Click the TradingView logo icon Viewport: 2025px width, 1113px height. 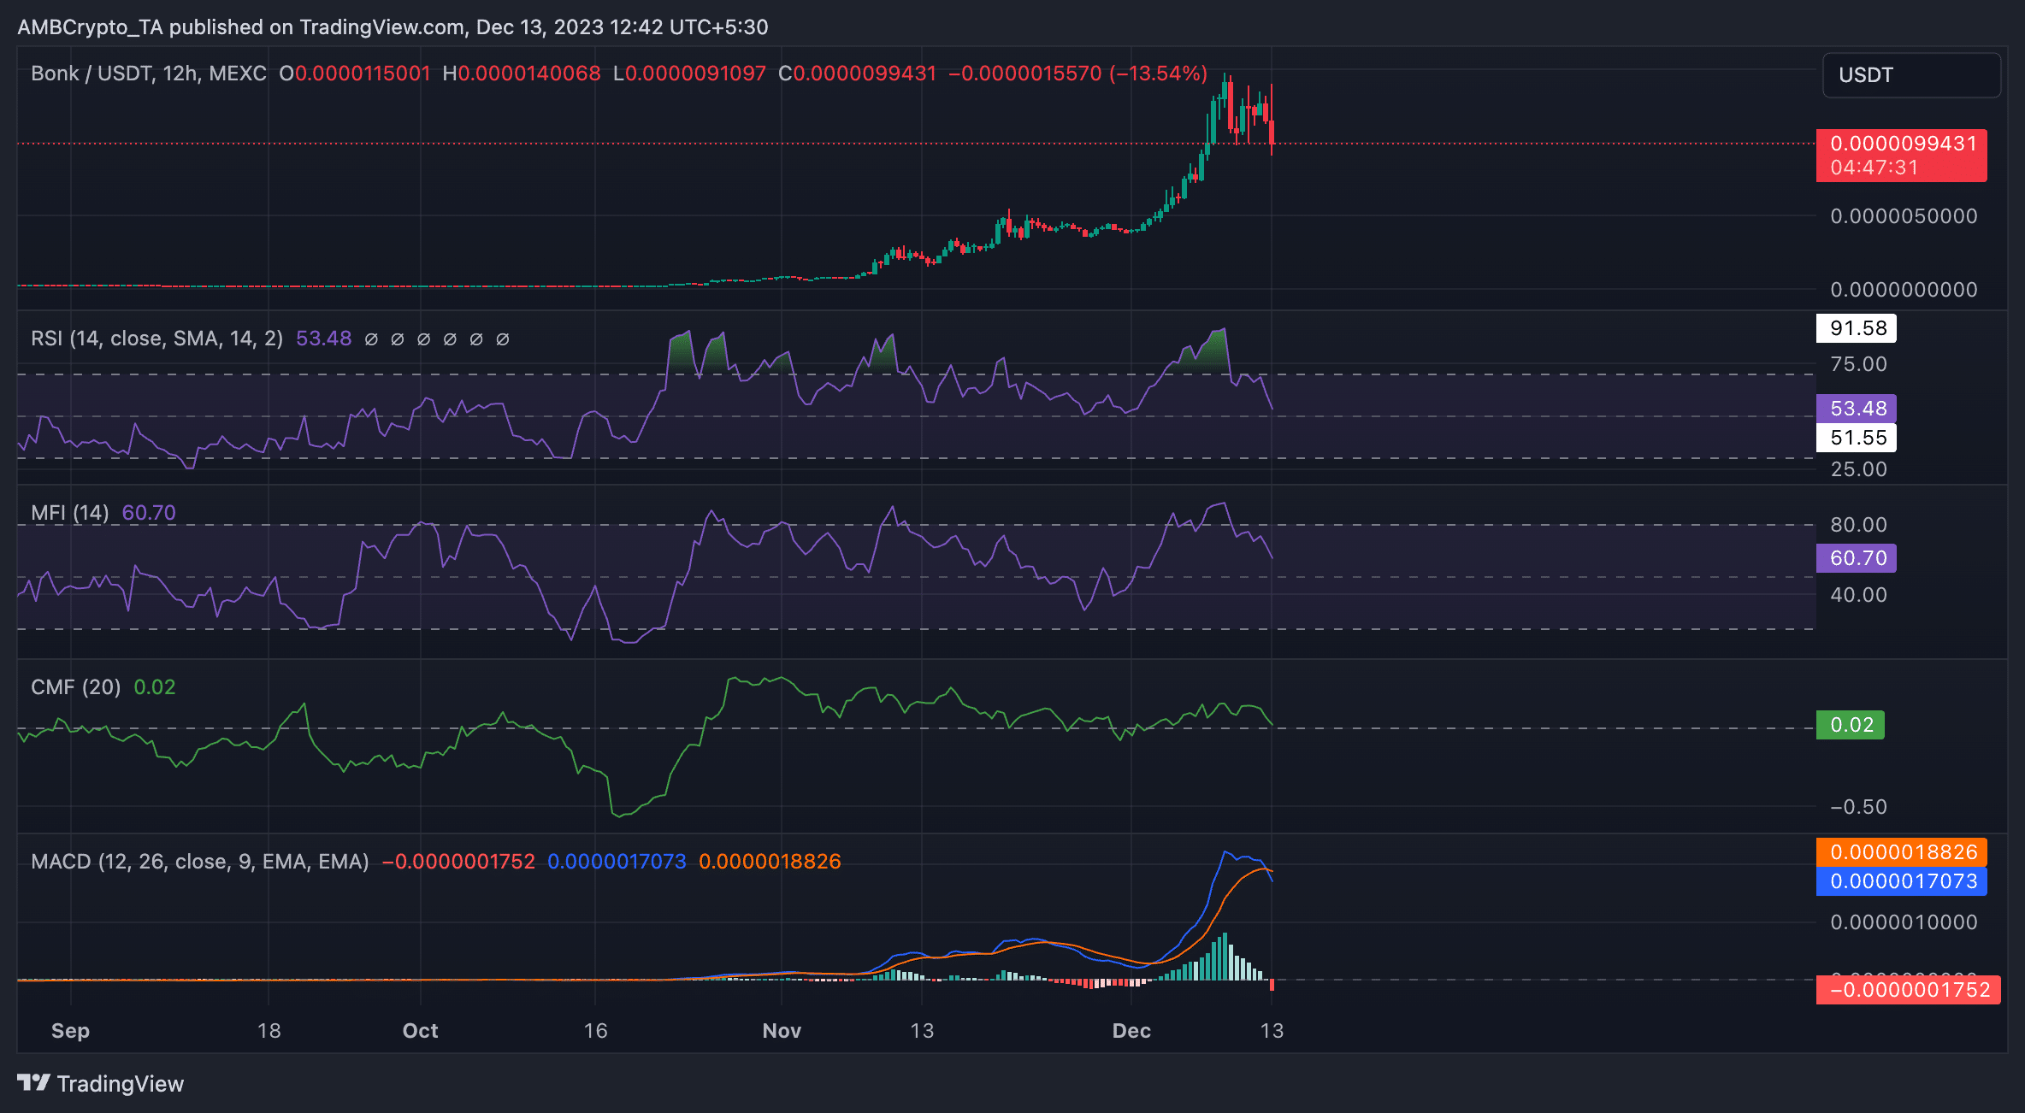click(34, 1083)
